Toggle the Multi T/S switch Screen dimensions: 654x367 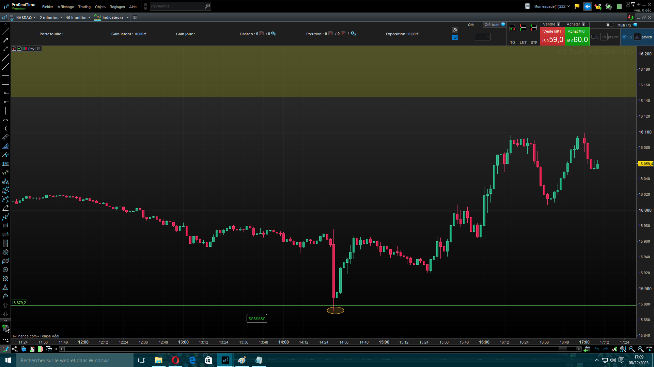610,25
